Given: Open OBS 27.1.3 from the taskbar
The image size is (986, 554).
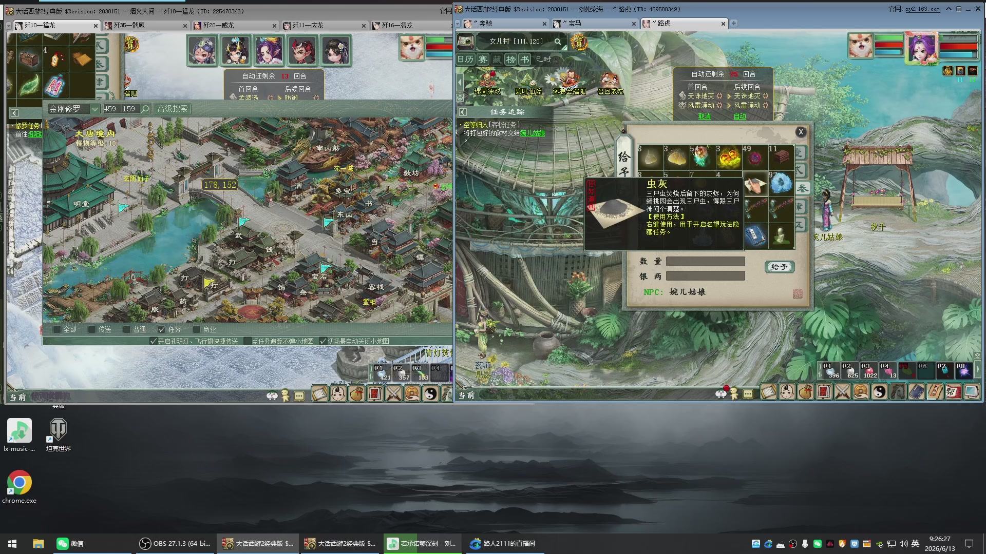Looking at the screenshot, I should tap(175, 543).
